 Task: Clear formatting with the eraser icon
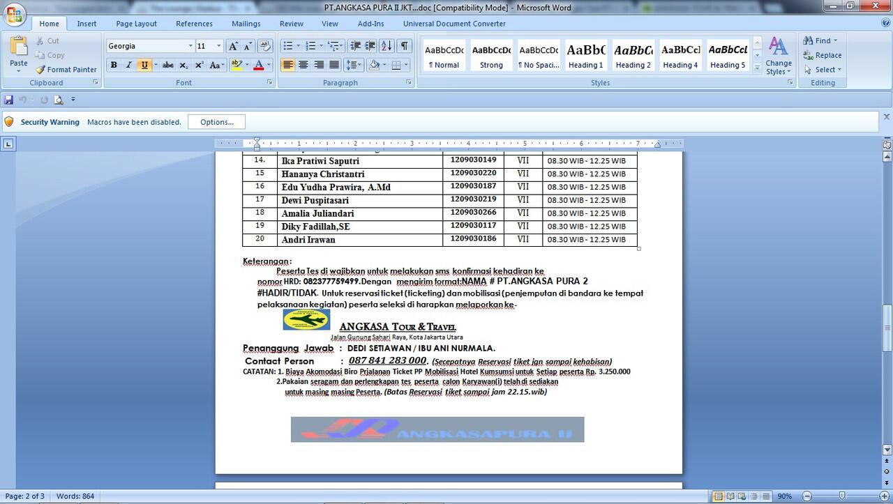click(x=265, y=46)
